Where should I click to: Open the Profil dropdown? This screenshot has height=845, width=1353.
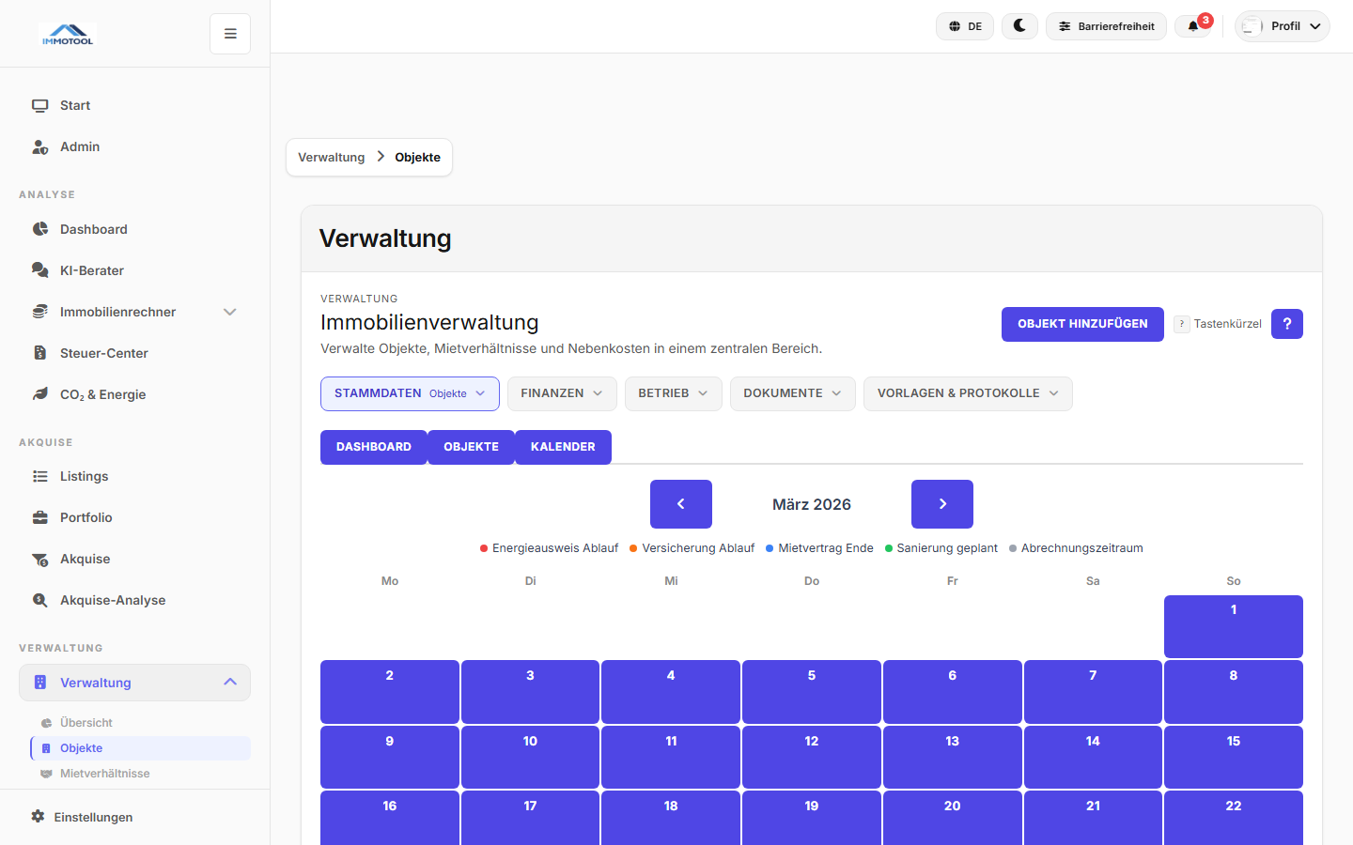pyautogui.click(x=1282, y=26)
